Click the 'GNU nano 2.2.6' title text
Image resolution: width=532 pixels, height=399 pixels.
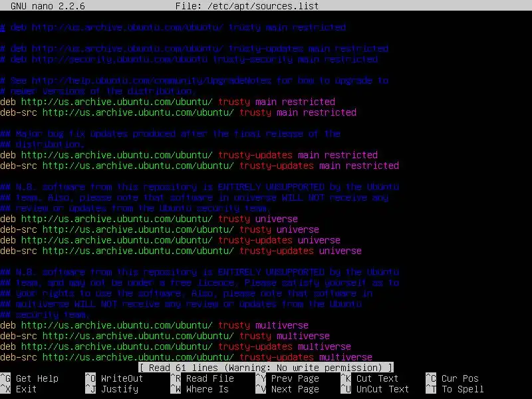coord(48,6)
